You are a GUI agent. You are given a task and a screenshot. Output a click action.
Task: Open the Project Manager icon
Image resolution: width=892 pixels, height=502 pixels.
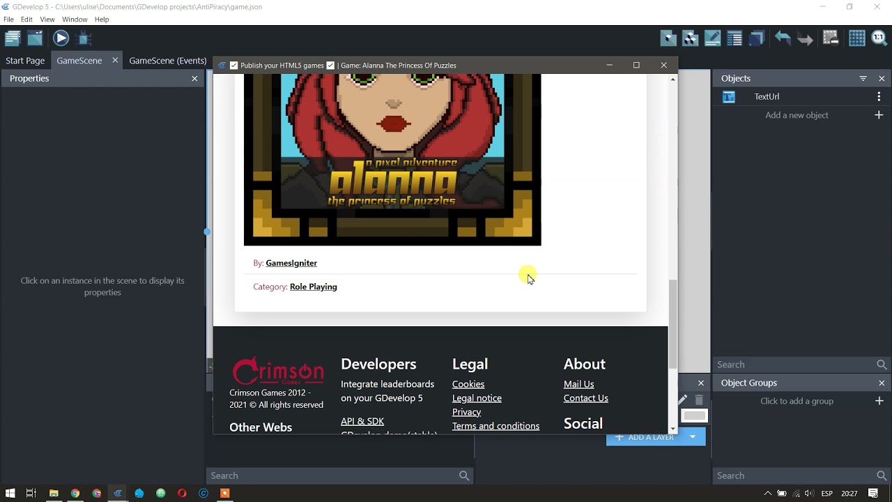point(13,38)
